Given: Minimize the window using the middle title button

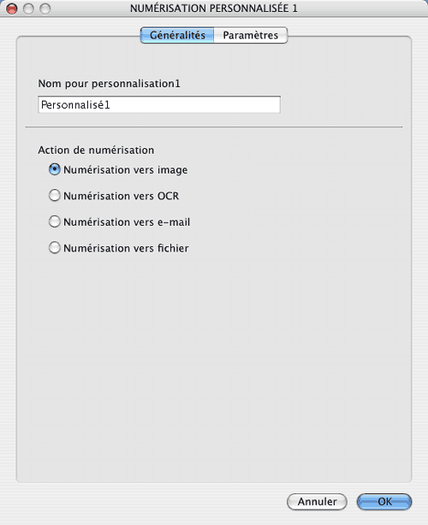Looking at the screenshot, I should 28,9.
